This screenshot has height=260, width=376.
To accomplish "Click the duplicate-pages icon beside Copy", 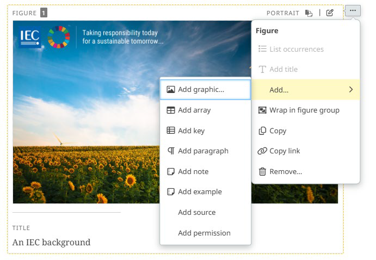I will pos(262,131).
